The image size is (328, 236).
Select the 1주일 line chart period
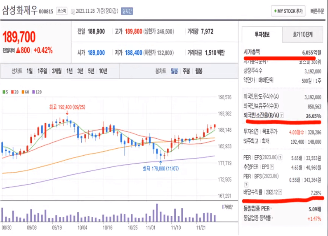[x=42, y=71]
